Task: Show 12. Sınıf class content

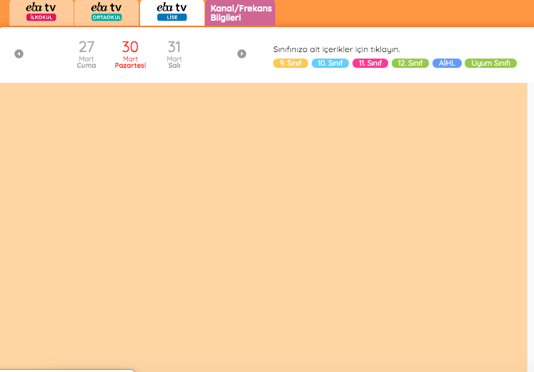Action: click(x=410, y=64)
